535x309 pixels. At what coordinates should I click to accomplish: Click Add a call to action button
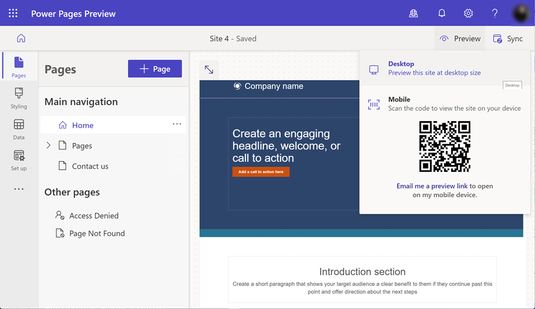point(261,172)
